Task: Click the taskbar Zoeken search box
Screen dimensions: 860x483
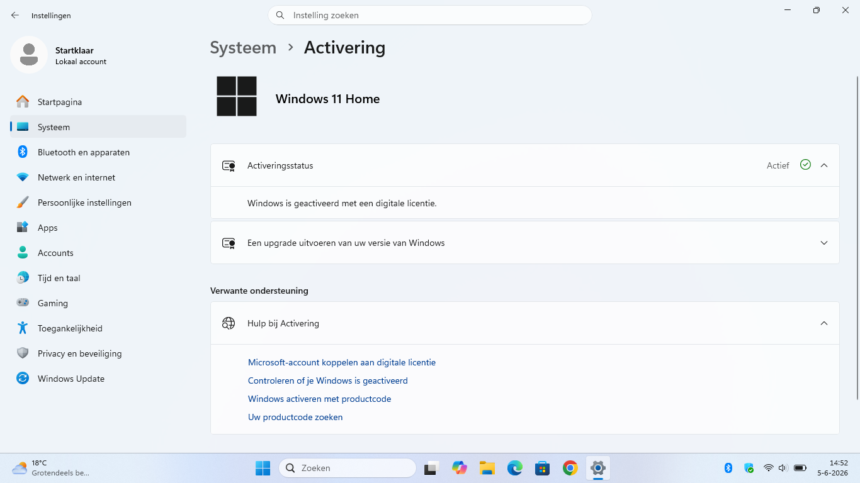Action: tap(348, 468)
